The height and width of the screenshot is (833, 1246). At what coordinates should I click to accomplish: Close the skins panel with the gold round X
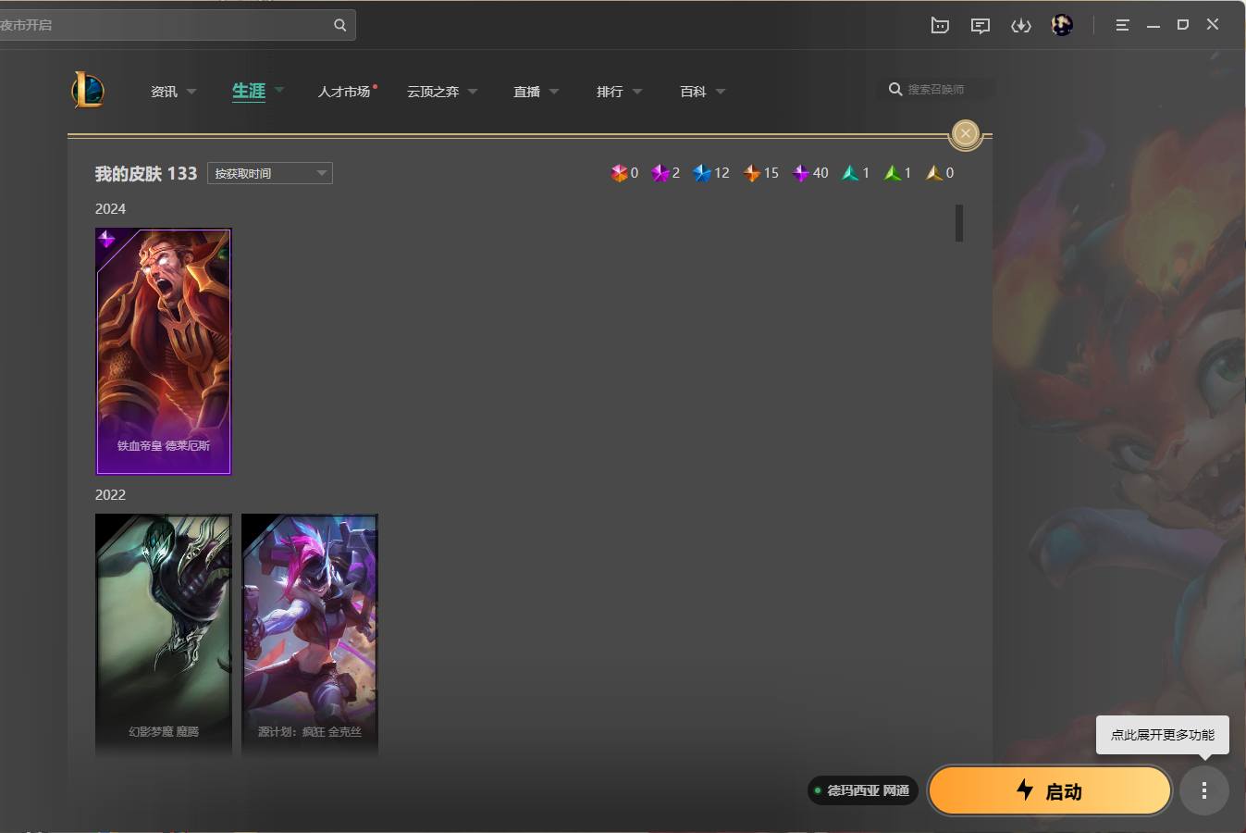[x=966, y=134]
